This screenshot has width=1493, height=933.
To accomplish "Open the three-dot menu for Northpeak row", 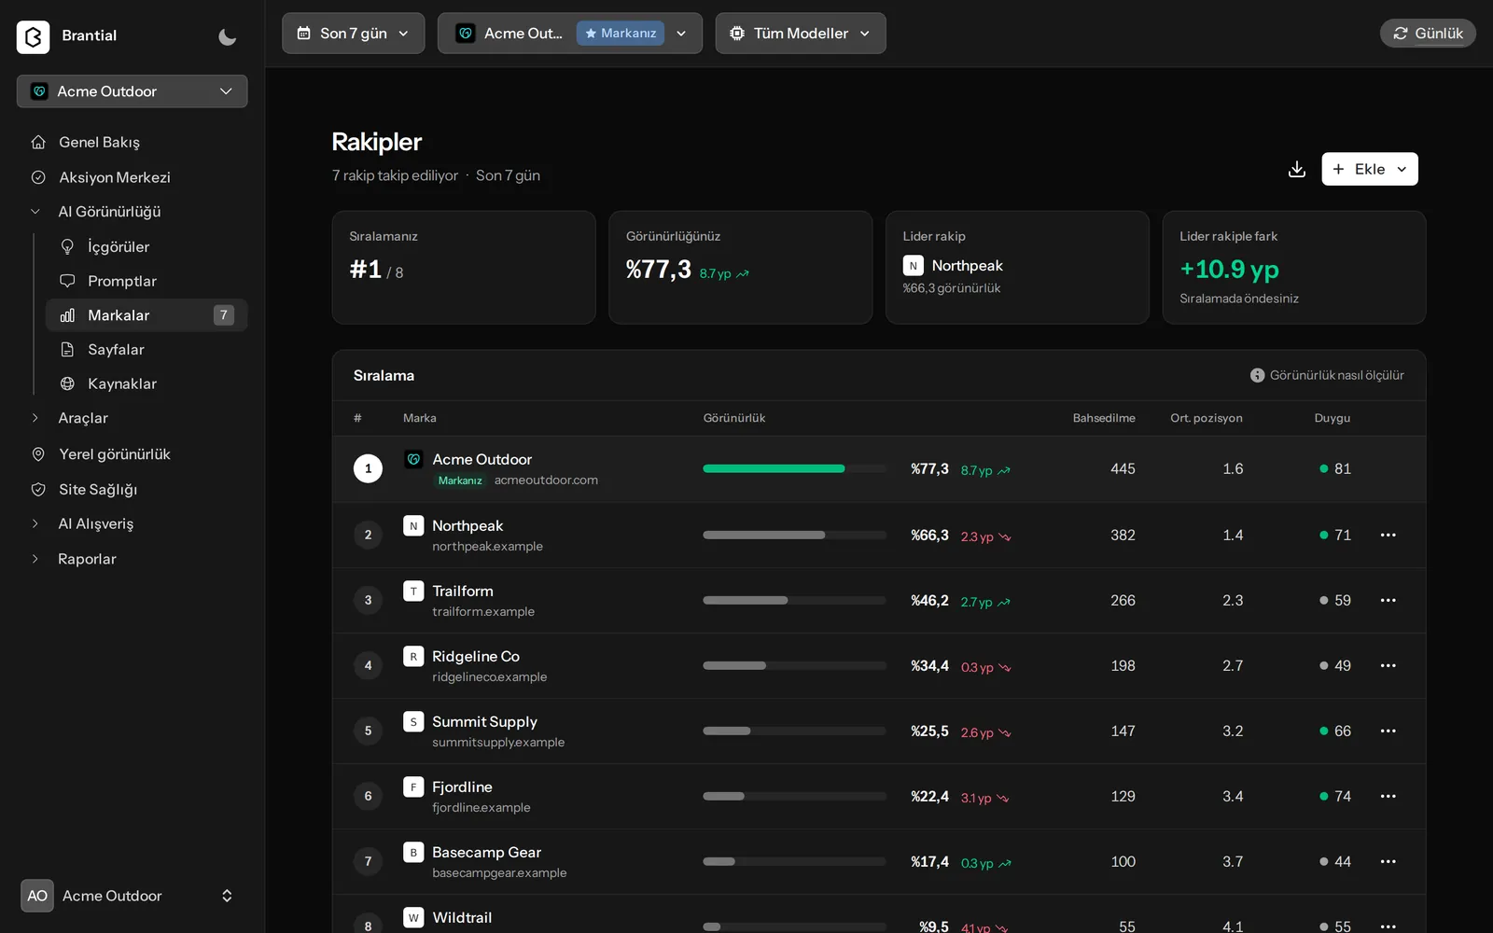I will (1388, 535).
